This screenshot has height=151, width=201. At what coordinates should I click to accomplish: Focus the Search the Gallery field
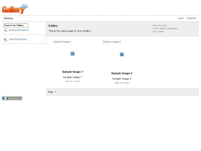tap(16, 25)
